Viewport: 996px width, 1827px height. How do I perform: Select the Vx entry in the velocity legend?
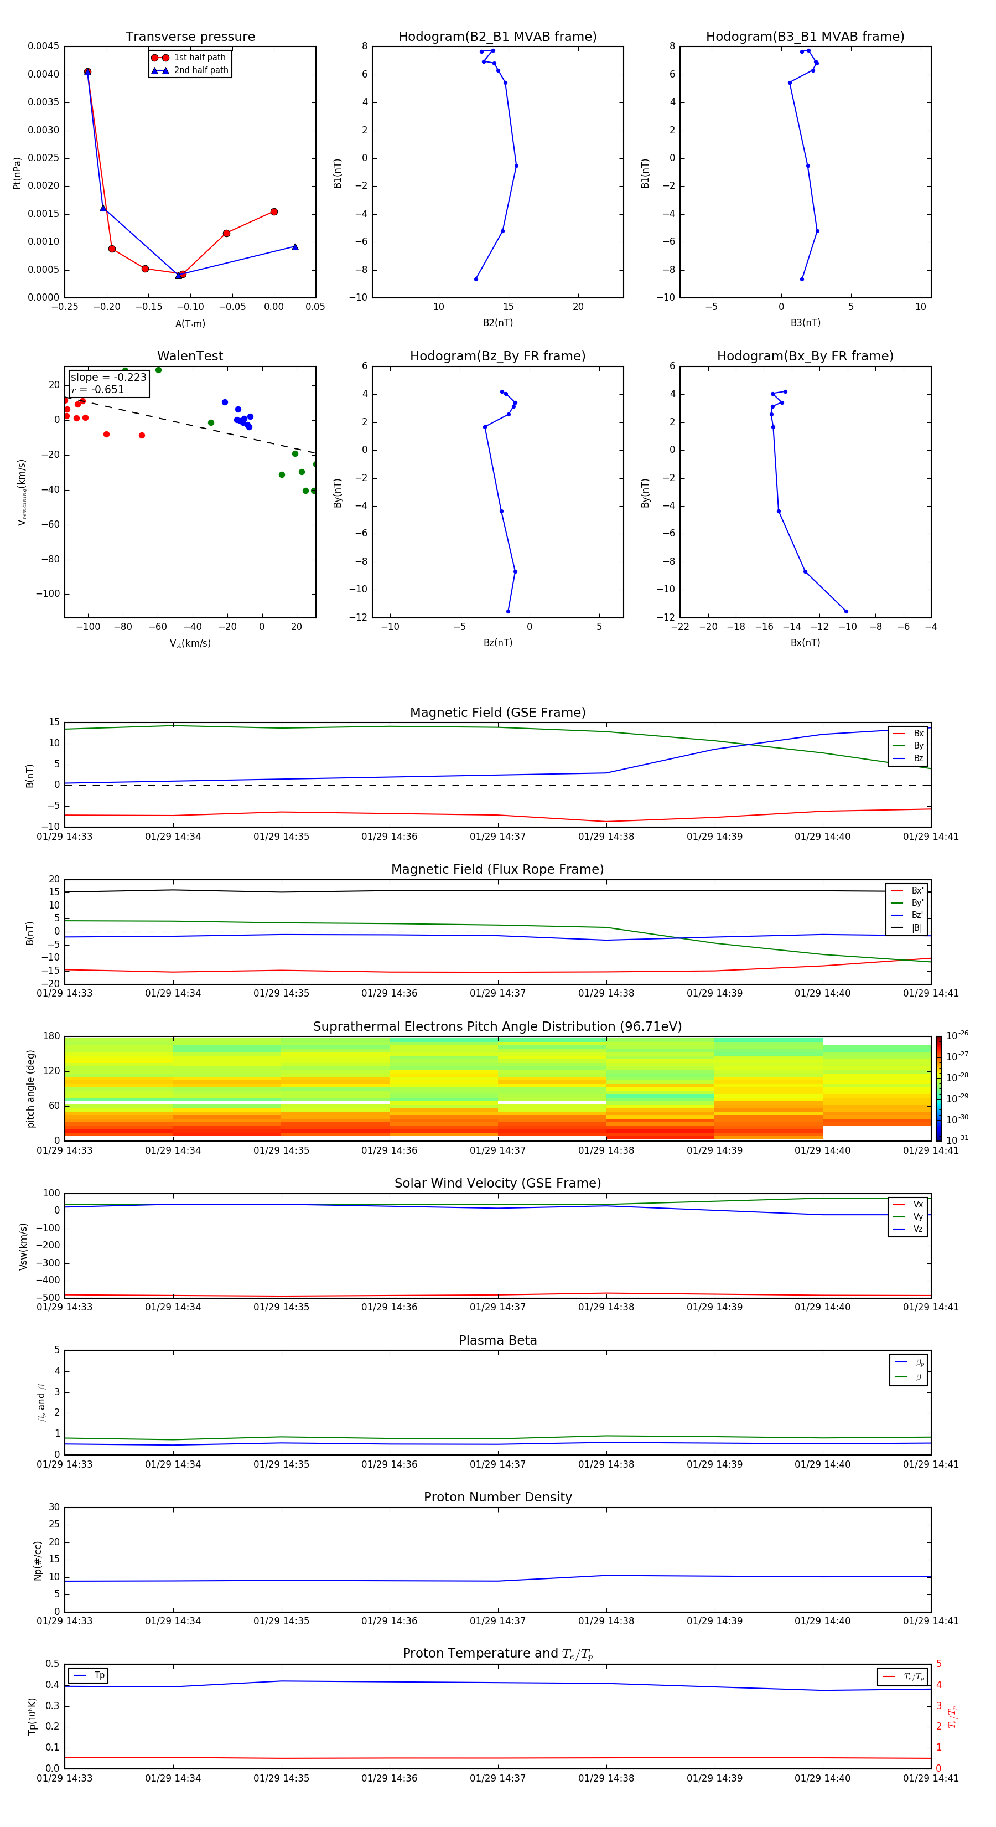click(908, 1204)
